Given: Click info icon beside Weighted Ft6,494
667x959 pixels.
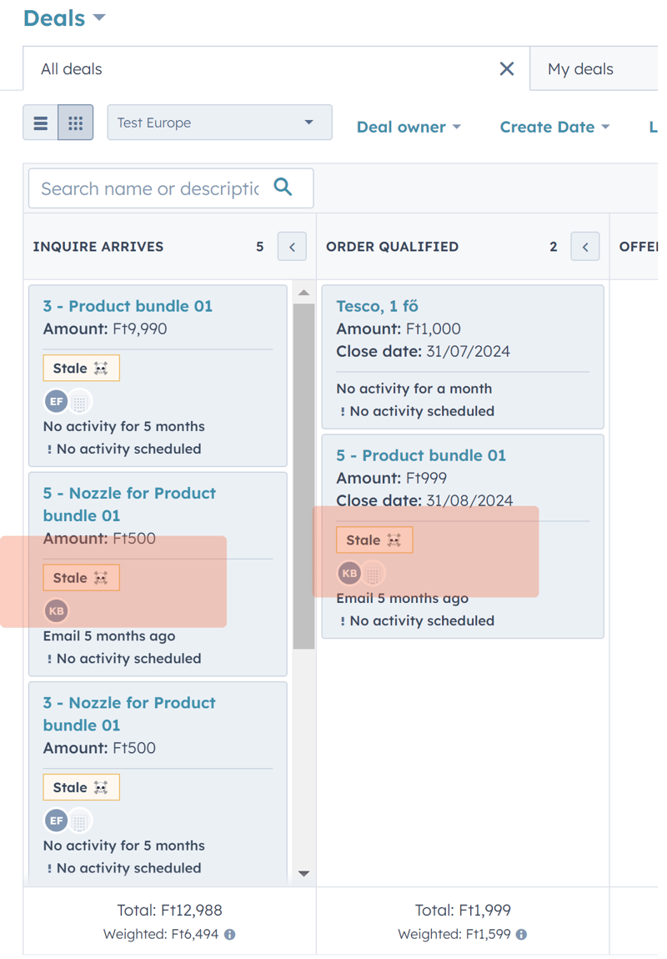Looking at the screenshot, I should (x=230, y=935).
